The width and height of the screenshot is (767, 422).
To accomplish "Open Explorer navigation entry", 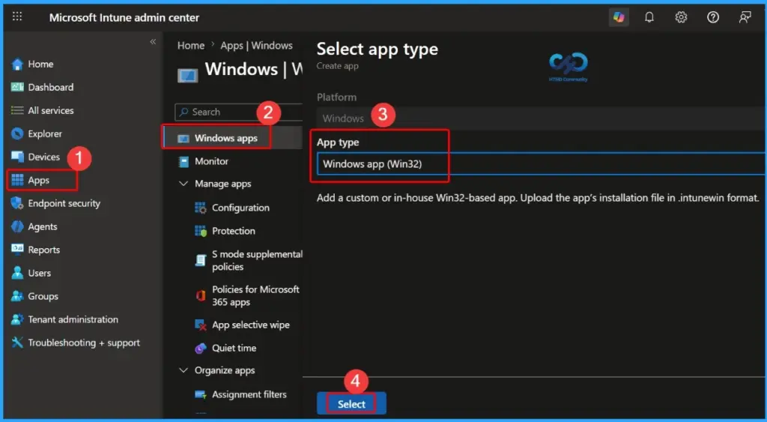I will pos(45,133).
